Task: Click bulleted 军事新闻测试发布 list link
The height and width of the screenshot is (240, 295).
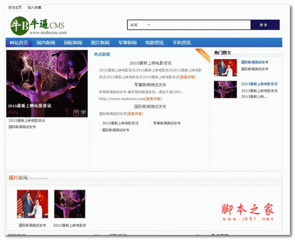Action: (x=167, y=123)
